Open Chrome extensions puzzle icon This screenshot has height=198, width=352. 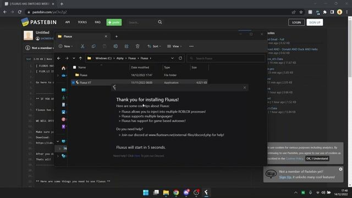[x=325, y=12]
